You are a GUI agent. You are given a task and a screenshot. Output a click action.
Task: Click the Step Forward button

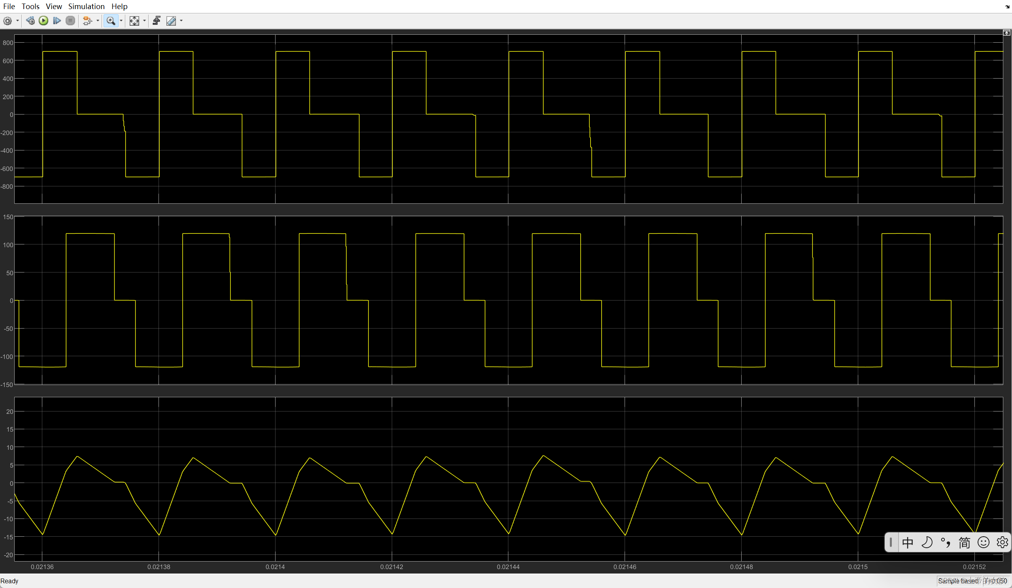pyautogui.click(x=57, y=21)
